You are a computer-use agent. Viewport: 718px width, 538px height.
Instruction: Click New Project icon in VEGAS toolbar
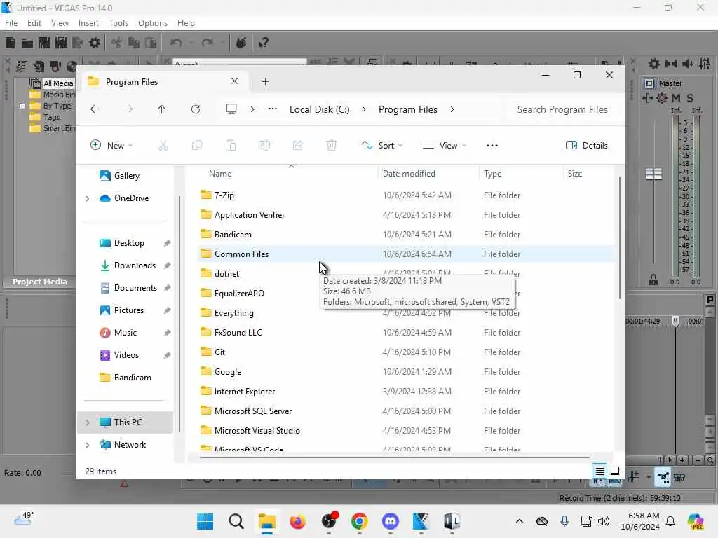[11, 43]
